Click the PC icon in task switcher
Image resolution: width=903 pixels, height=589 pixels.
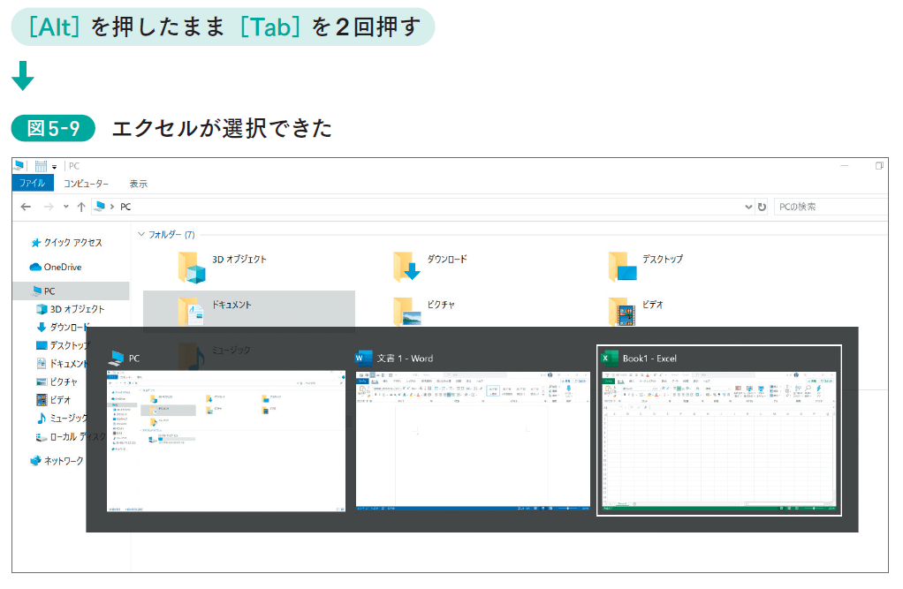[117, 359]
